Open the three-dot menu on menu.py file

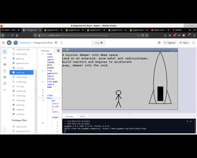tap(32, 72)
